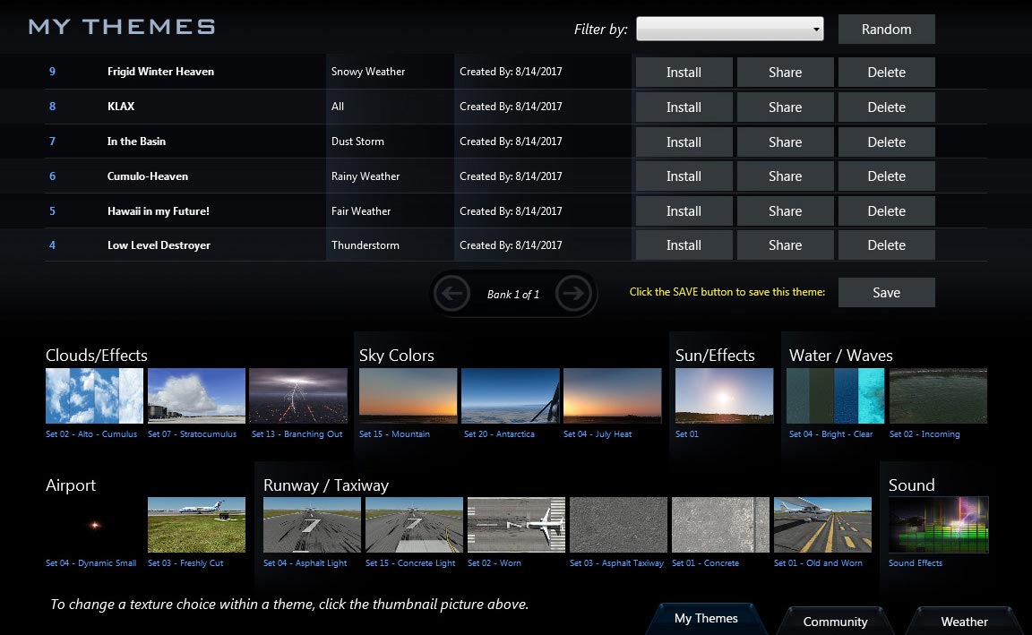Screen dimensions: 1032x635
Task: Choose the Freshly Cut airport texture
Action: 195,524
